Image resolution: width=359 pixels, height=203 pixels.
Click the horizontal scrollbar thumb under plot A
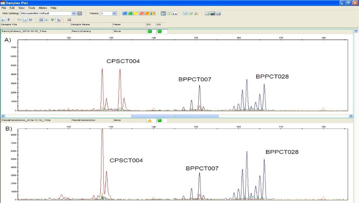(175, 116)
